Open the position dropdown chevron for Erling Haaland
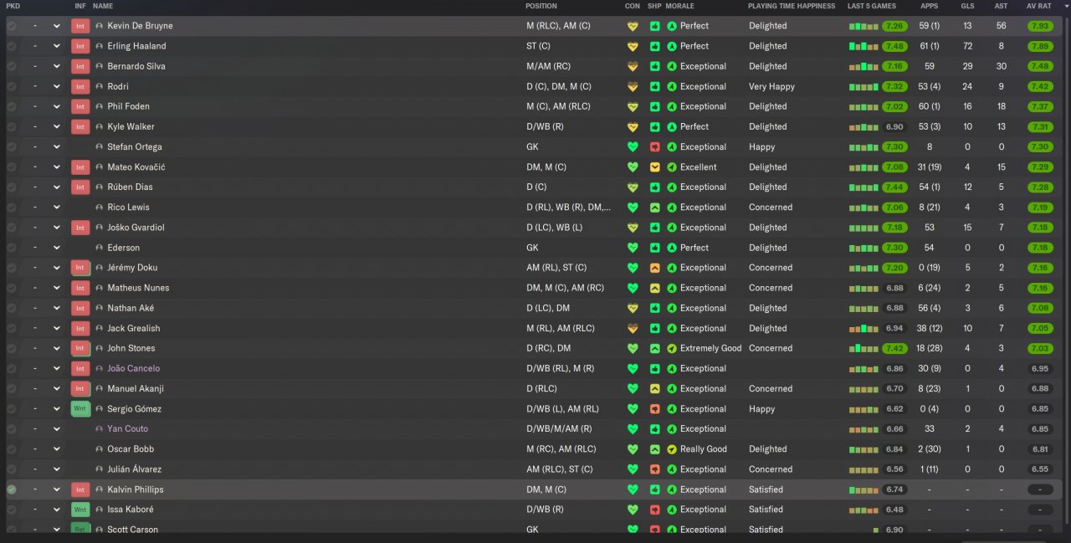Viewport: 1071px width, 543px height. pyautogui.click(x=57, y=46)
